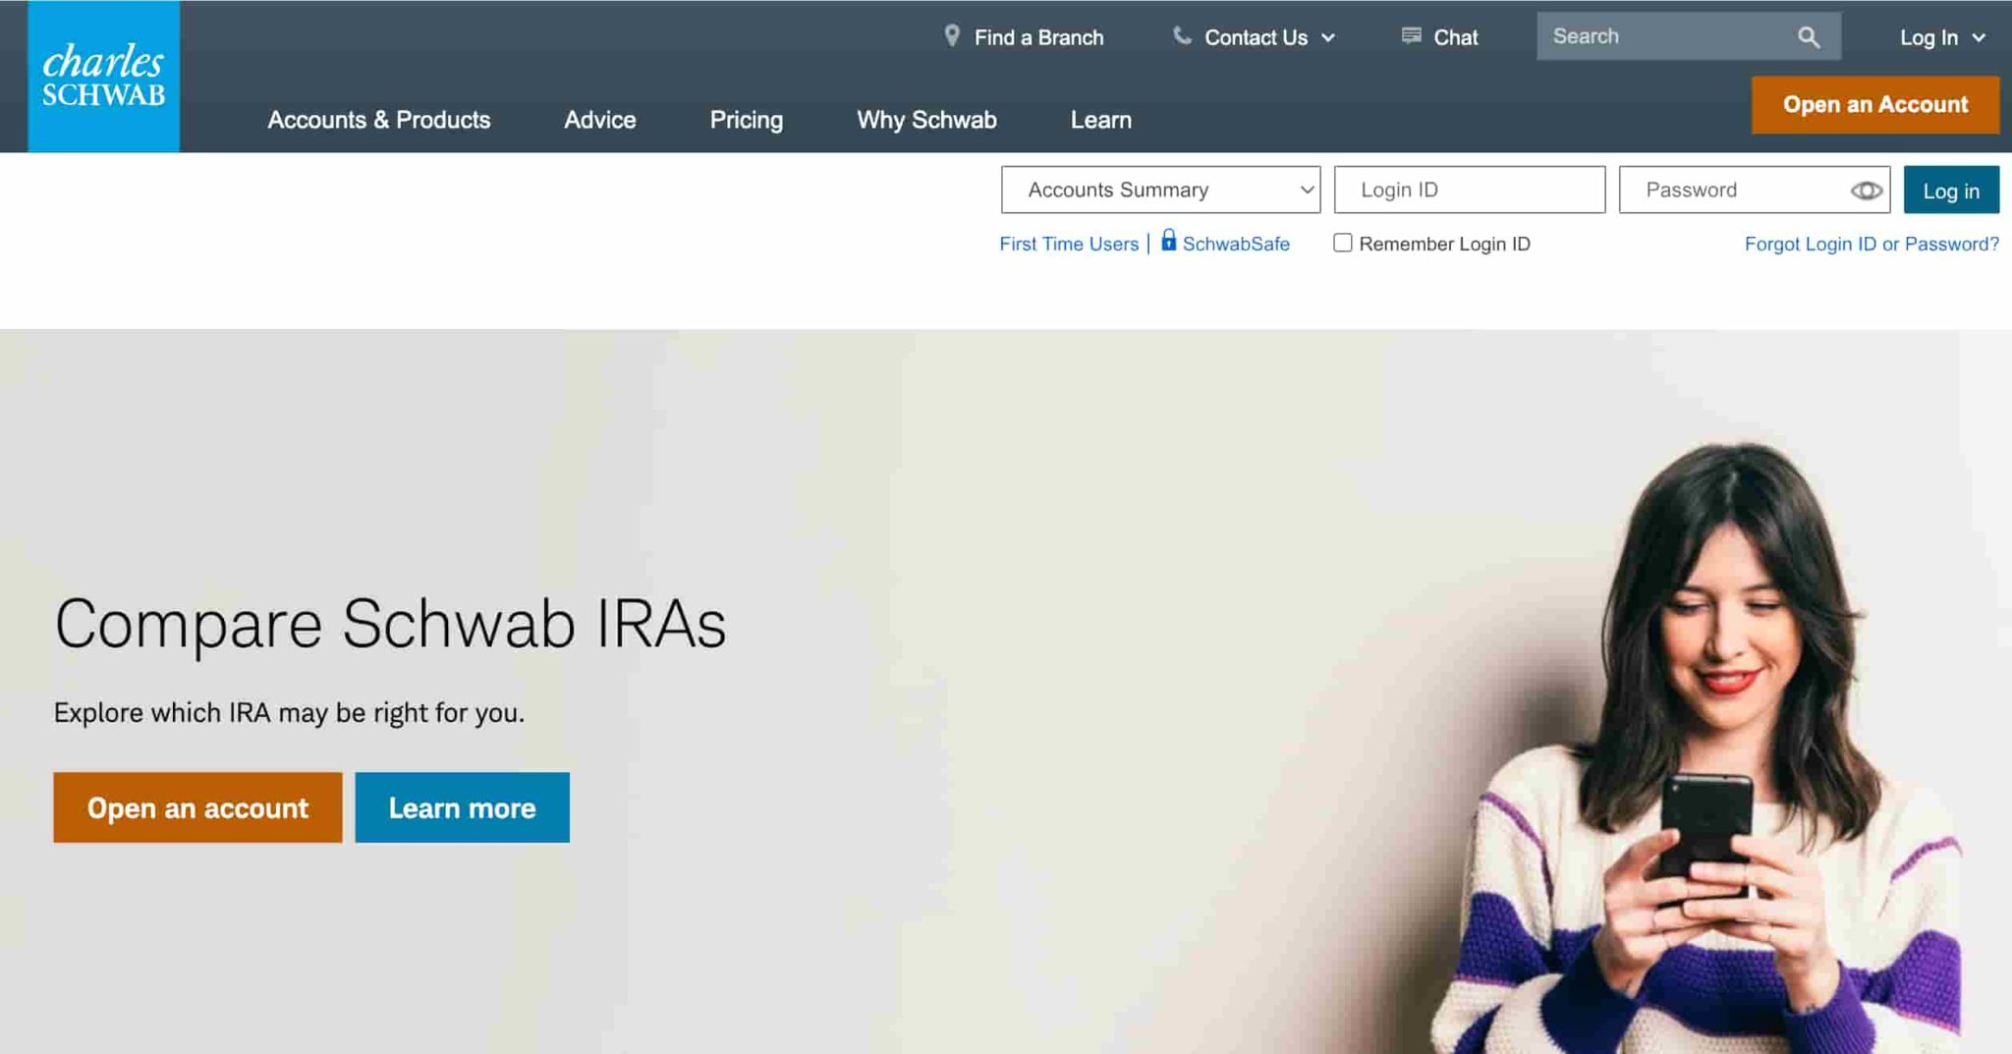Open the Pricing menu item
This screenshot has width=2012, height=1054.
coord(746,120)
